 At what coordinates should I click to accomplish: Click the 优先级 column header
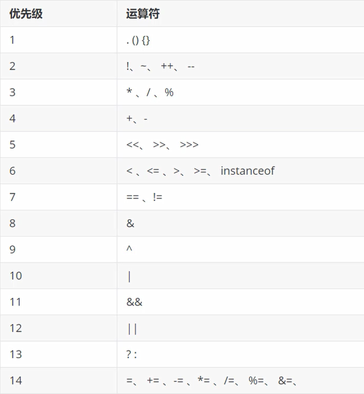point(26,14)
